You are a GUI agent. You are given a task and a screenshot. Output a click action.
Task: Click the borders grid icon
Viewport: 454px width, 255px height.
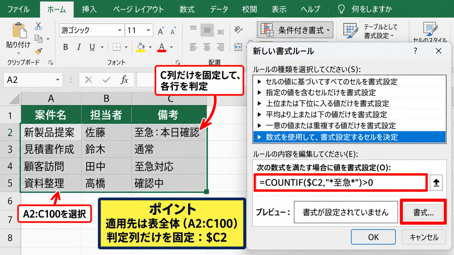click(x=116, y=47)
